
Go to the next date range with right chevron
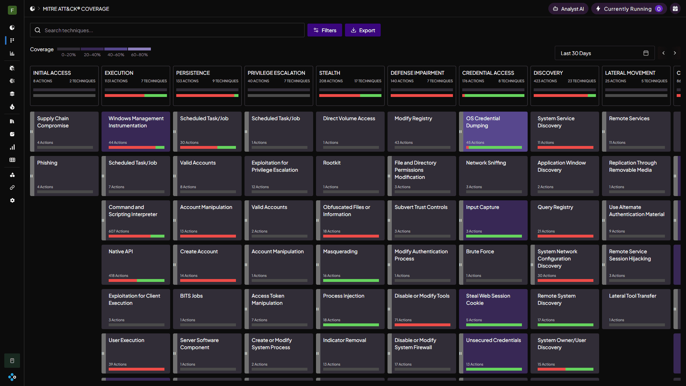coord(675,53)
